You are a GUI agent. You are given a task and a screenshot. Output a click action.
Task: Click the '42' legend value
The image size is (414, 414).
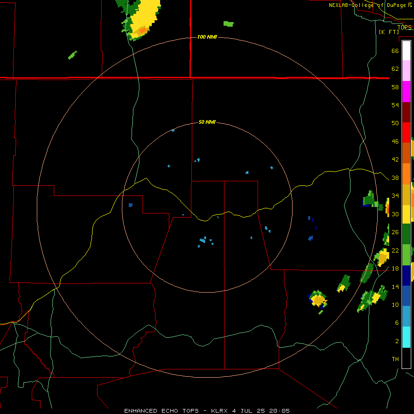[x=395, y=160]
